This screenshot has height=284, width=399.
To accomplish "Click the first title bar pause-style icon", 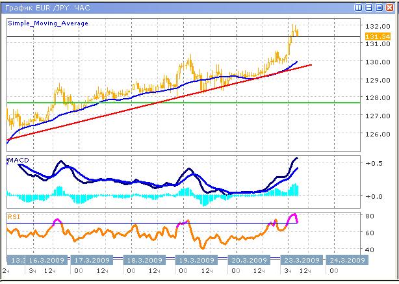I will [358, 7].
